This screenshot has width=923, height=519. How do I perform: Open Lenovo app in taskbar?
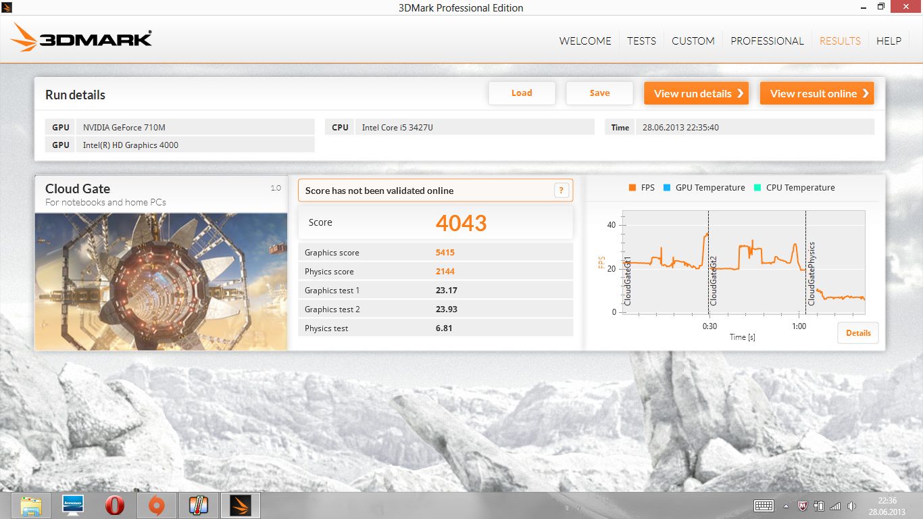tap(73, 505)
